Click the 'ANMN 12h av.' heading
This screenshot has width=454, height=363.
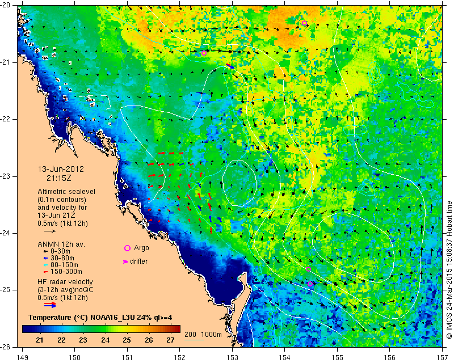(x=61, y=244)
